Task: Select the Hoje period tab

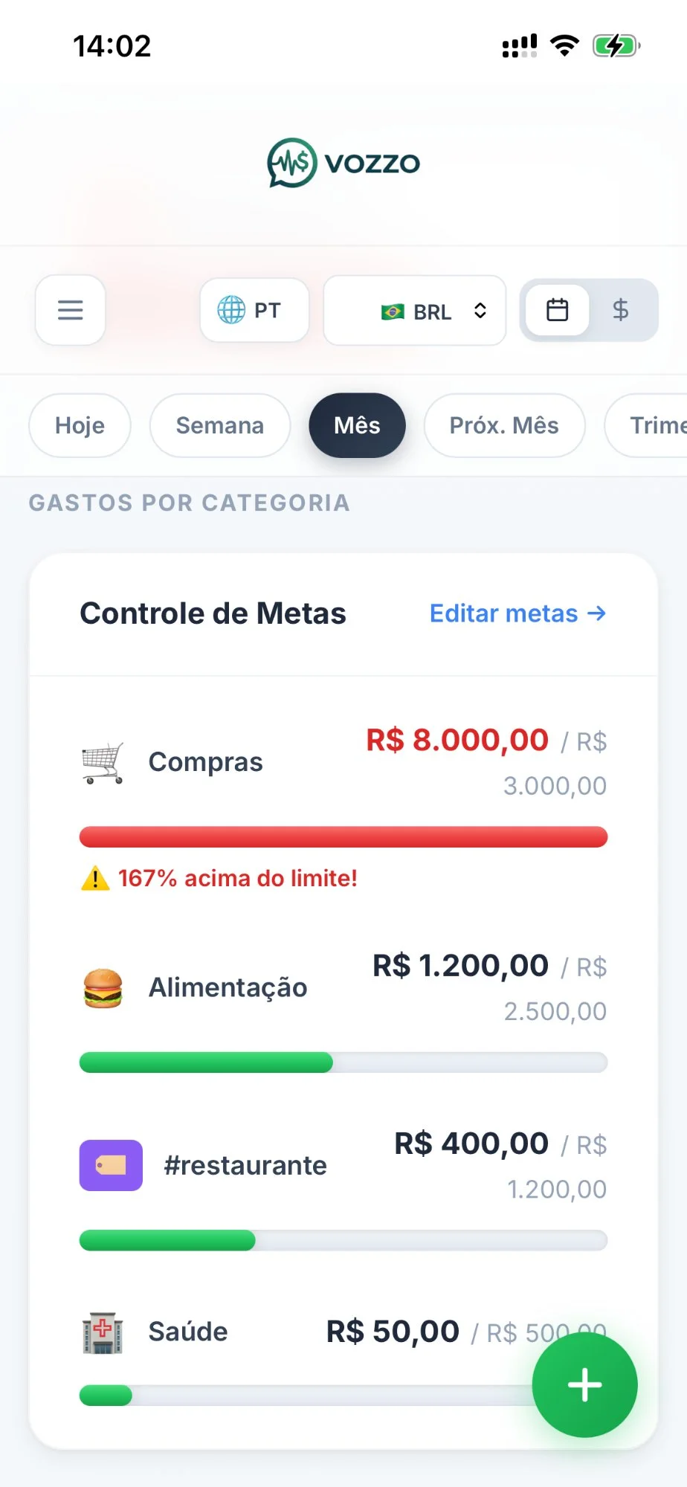Action: click(x=80, y=425)
